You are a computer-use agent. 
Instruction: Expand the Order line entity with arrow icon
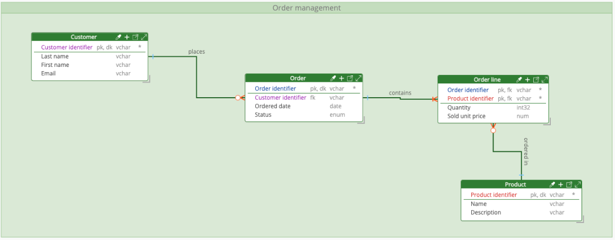(545, 80)
